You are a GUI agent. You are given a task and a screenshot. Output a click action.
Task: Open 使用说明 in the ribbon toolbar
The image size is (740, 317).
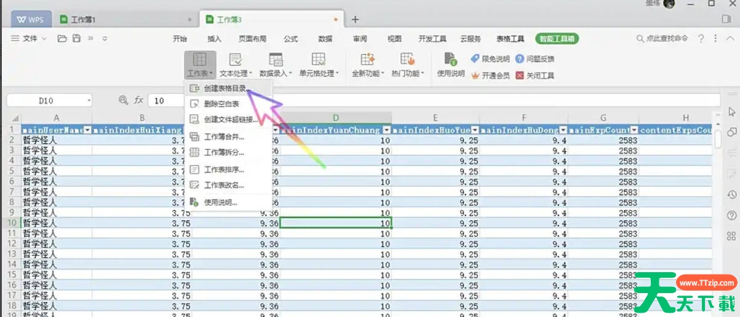pyautogui.click(x=451, y=65)
